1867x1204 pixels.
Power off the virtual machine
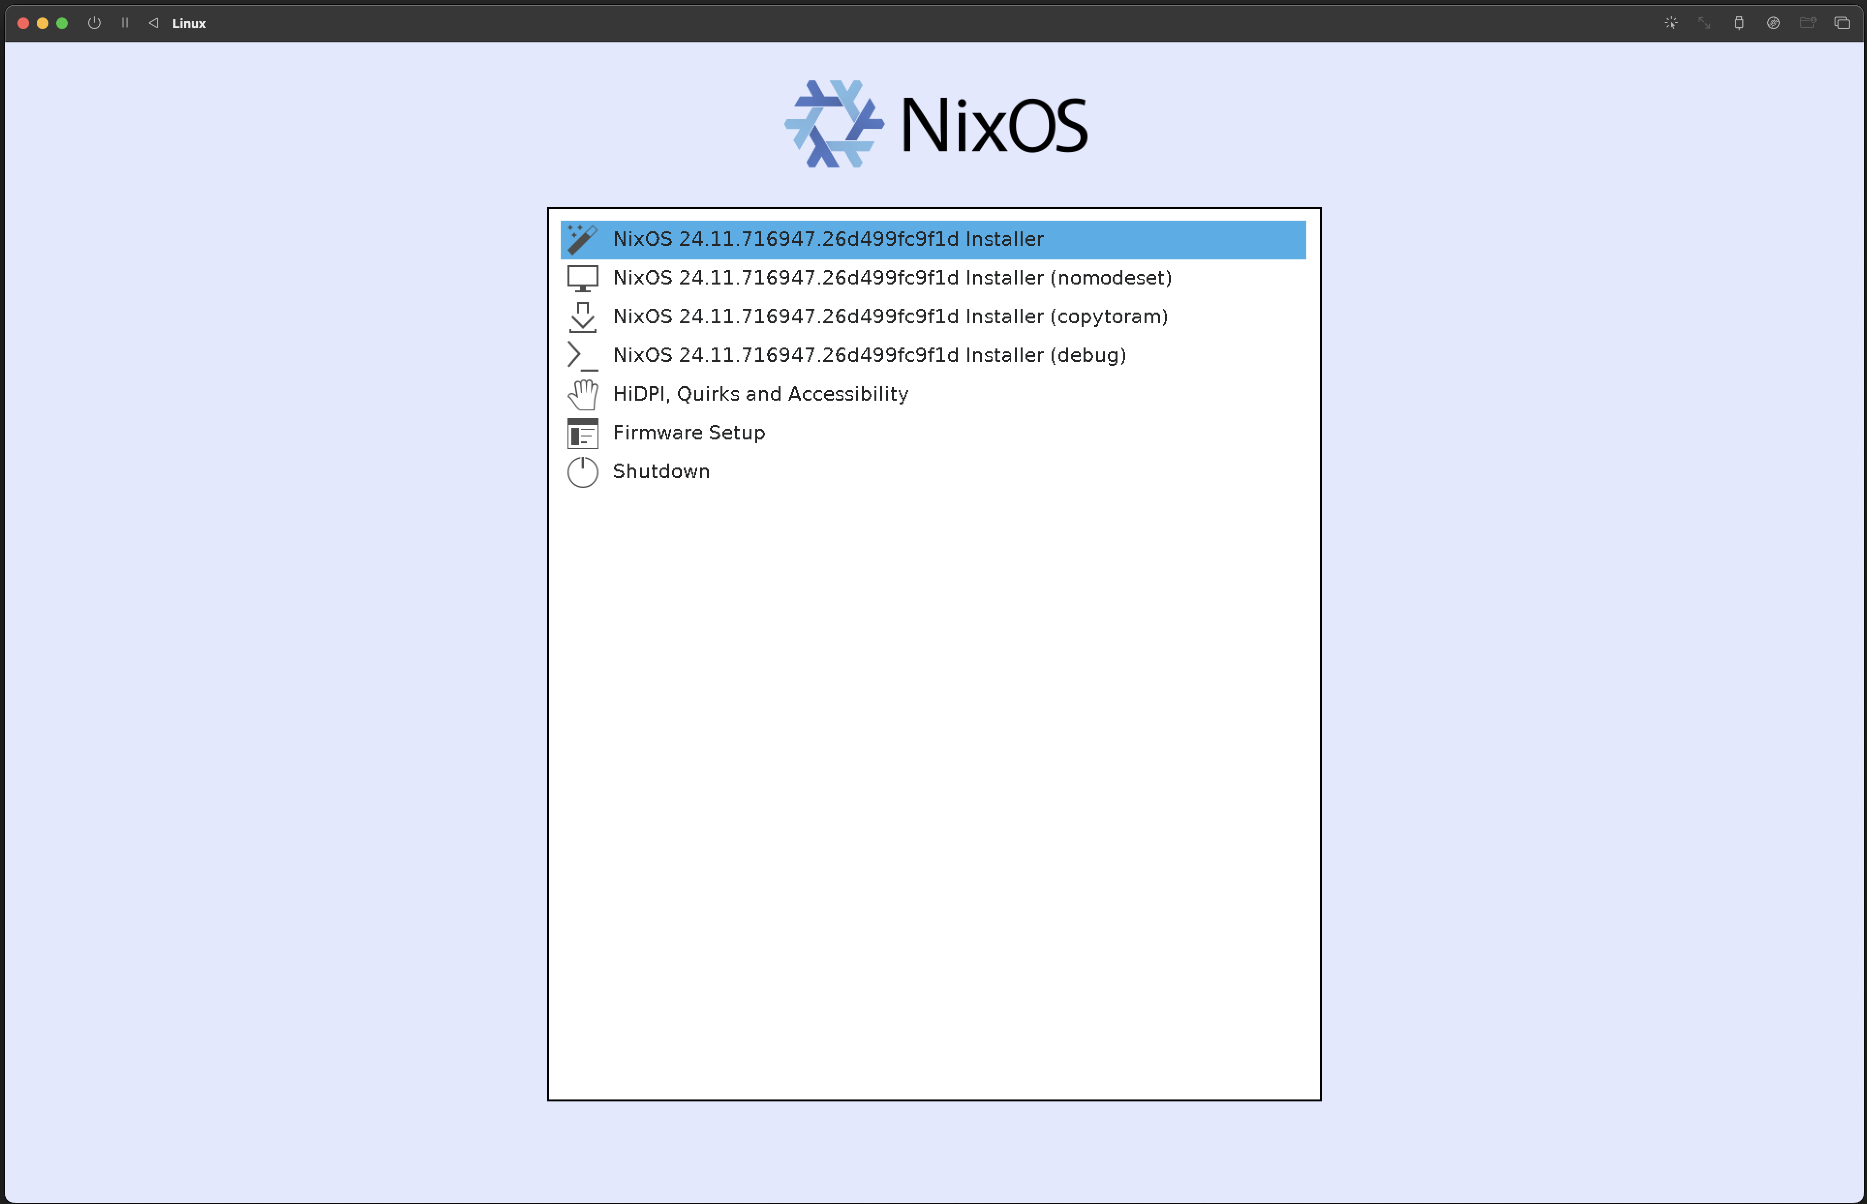(x=94, y=23)
